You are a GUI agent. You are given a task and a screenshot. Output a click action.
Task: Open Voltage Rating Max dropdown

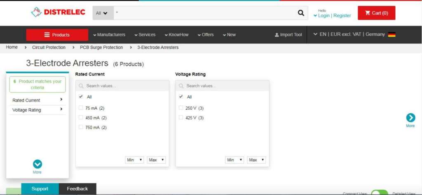256,160
